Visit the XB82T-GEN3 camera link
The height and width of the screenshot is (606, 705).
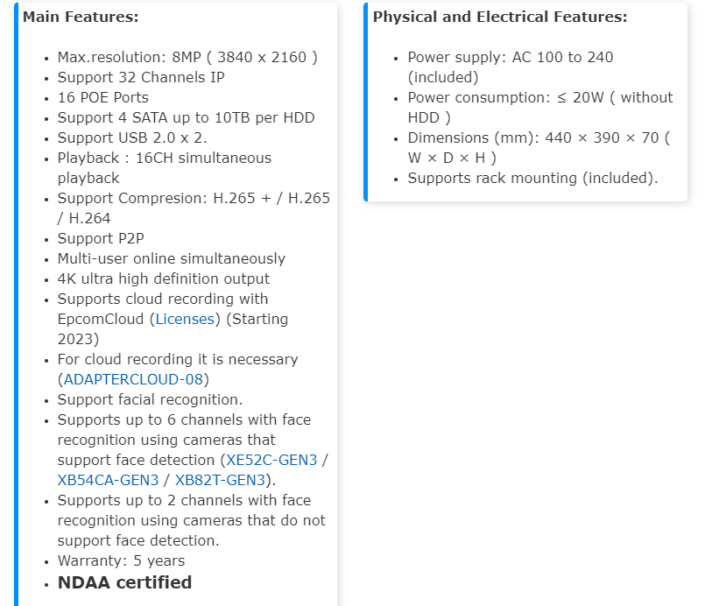click(x=220, y=480)
